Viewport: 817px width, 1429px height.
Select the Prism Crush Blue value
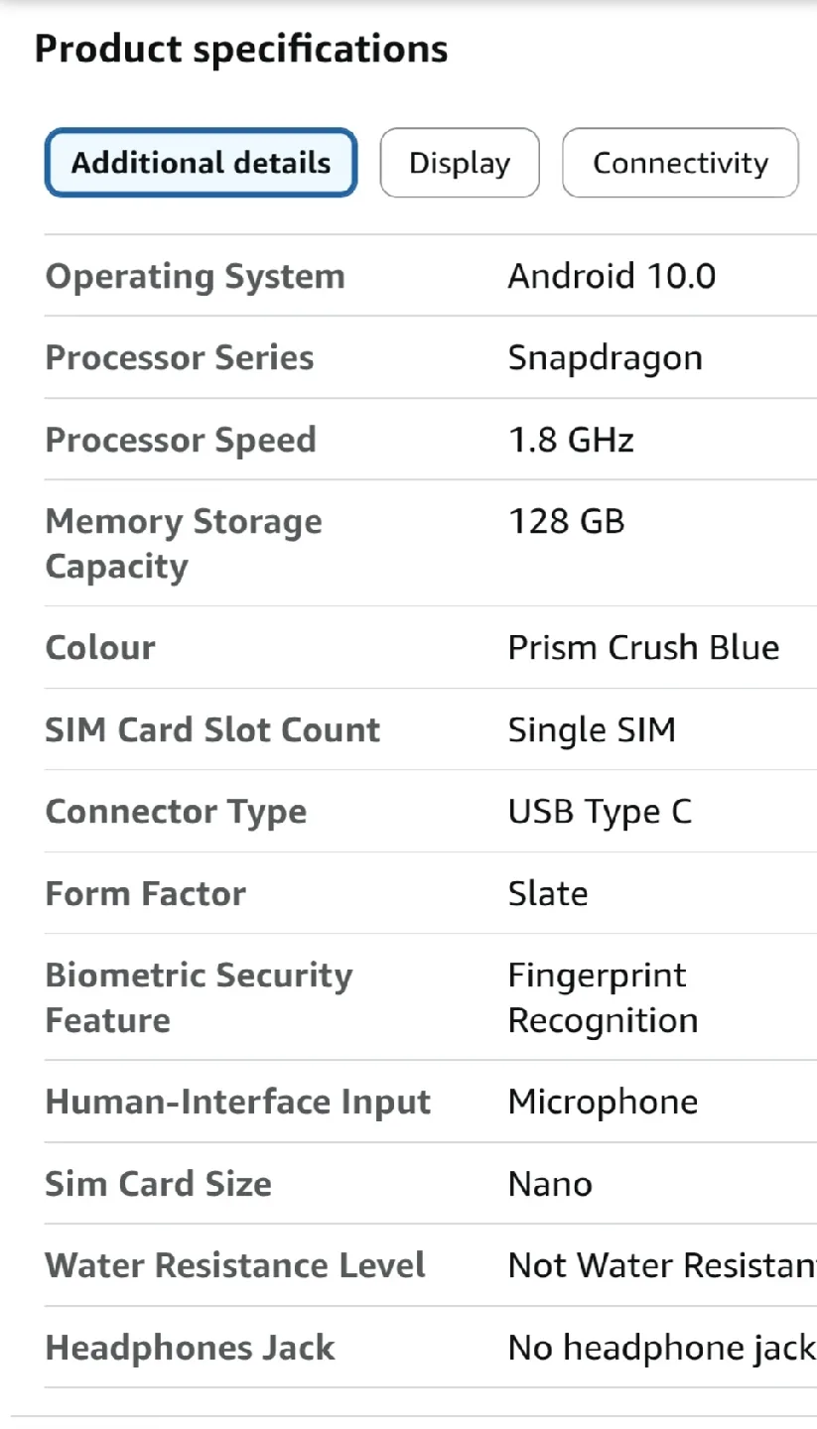643,648
